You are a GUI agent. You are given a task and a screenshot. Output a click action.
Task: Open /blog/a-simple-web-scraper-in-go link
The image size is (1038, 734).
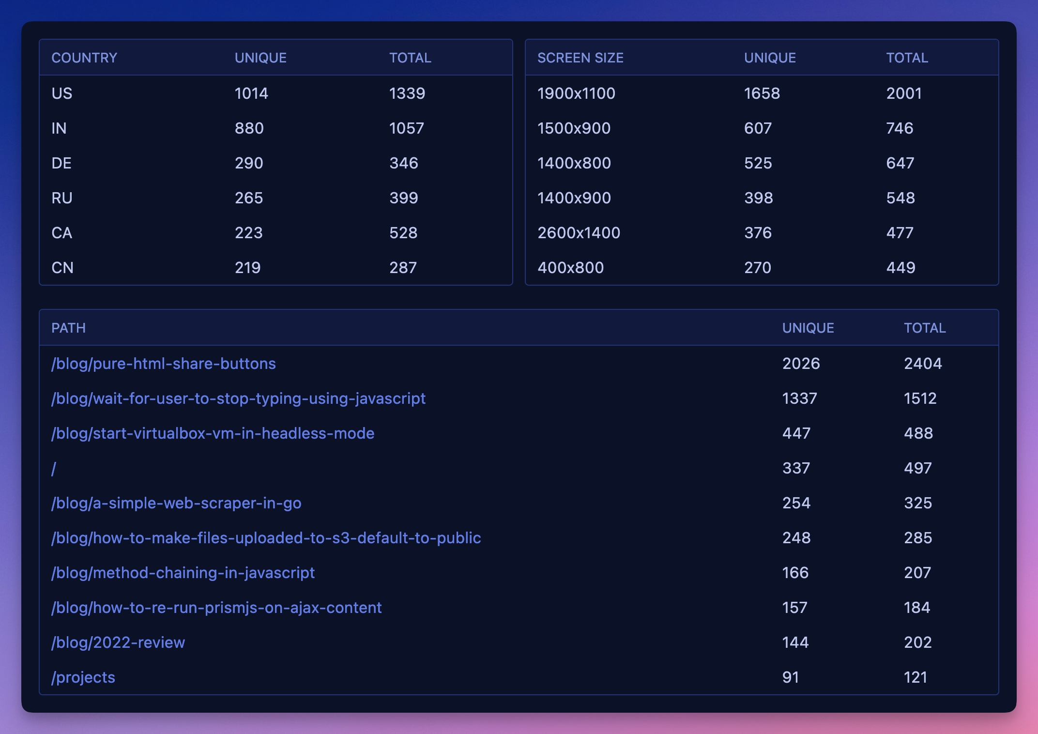pos(176,503)
